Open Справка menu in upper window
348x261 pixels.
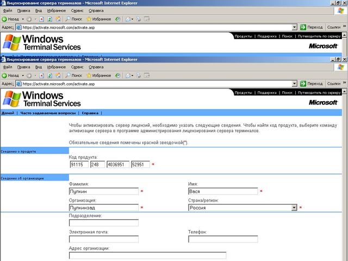[x=96, y=11]
